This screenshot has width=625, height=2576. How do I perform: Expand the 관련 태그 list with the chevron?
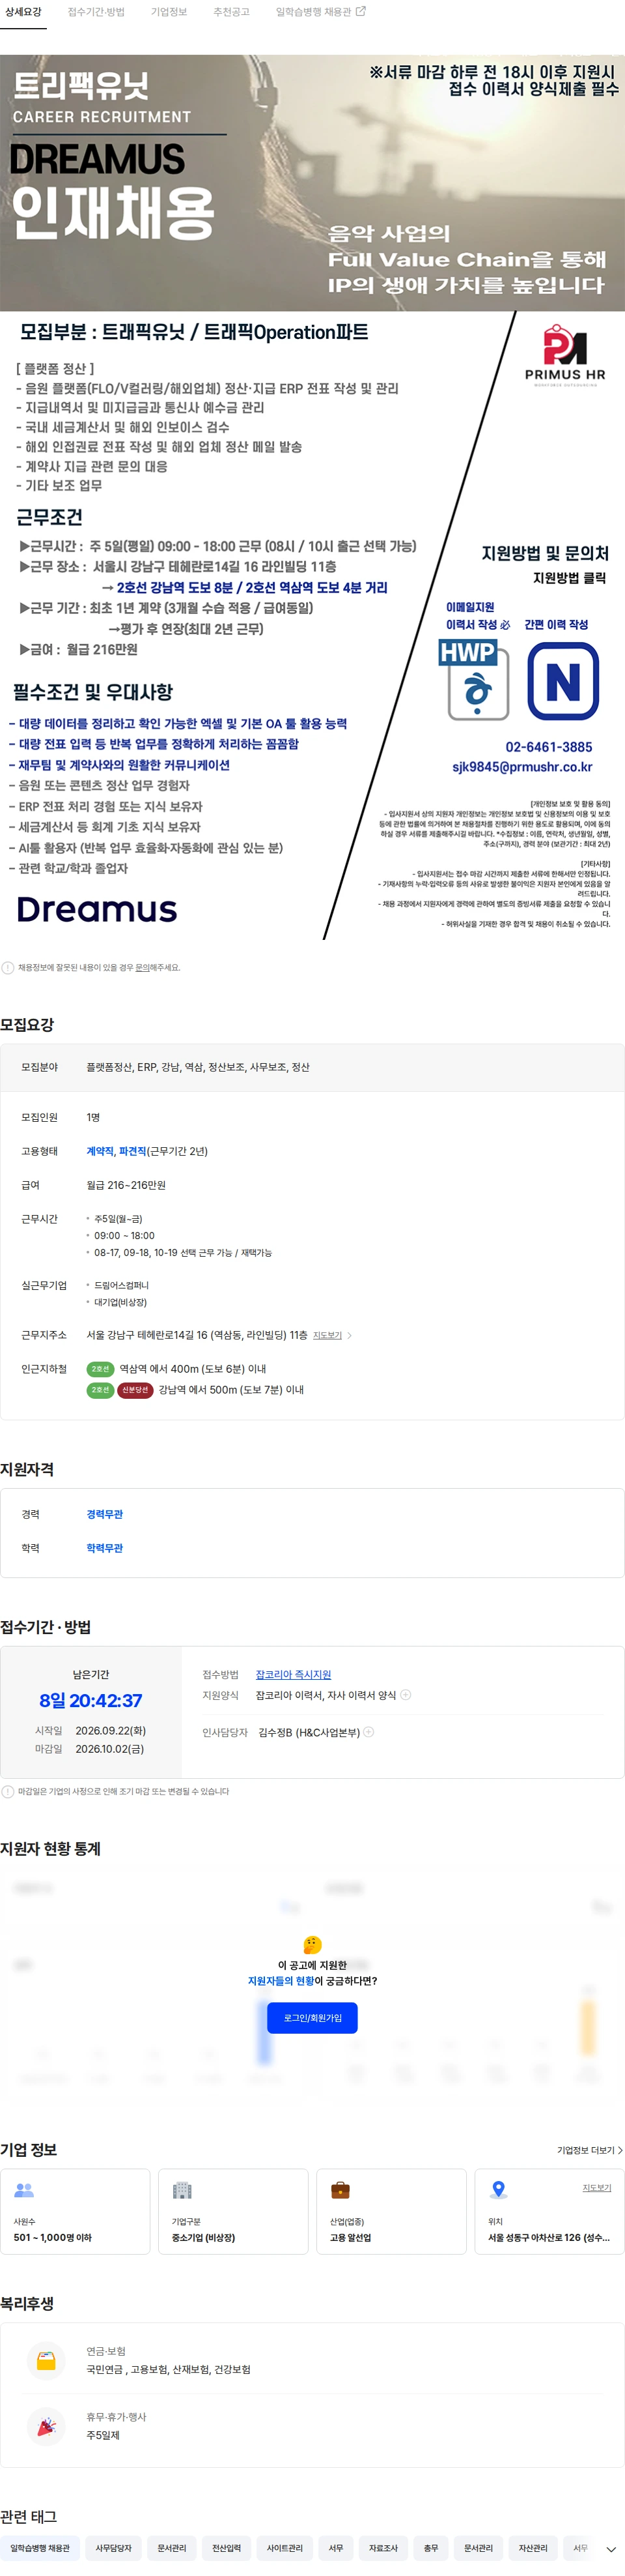click(611, 2549)
